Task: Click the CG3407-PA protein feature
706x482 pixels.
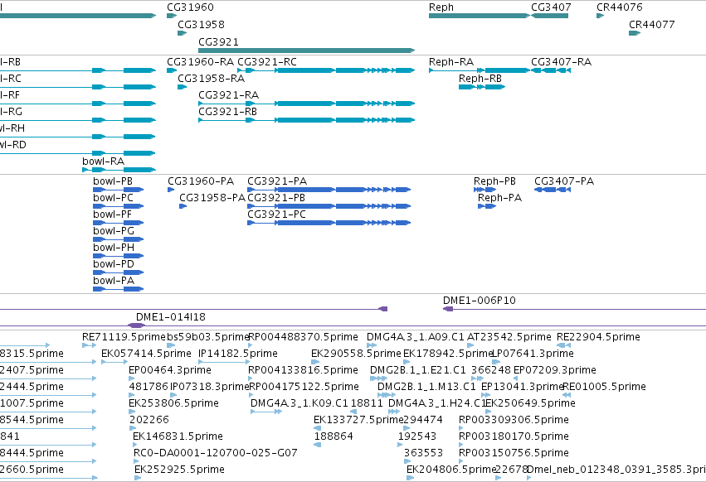Action: coord(553,190)
